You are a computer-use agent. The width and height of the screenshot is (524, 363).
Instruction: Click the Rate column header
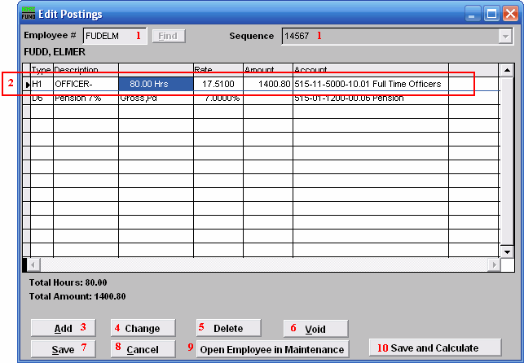click(217, 70)
